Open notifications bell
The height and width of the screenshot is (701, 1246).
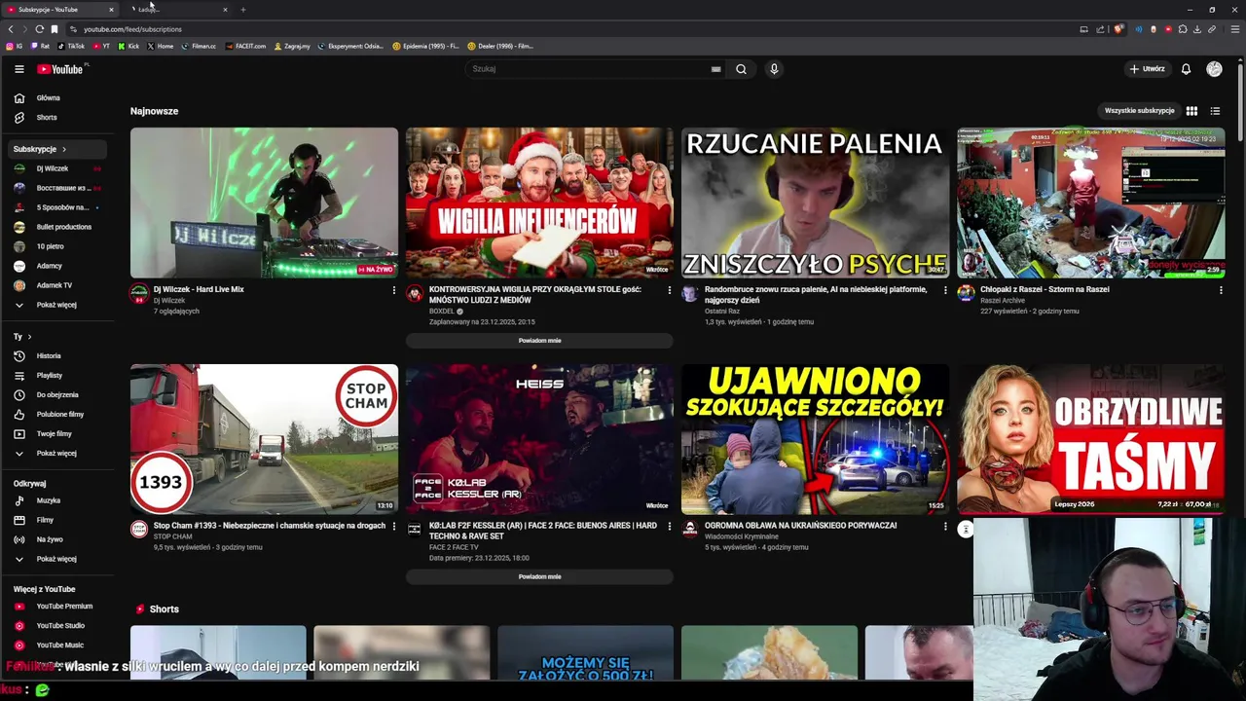coord(1186,69)
